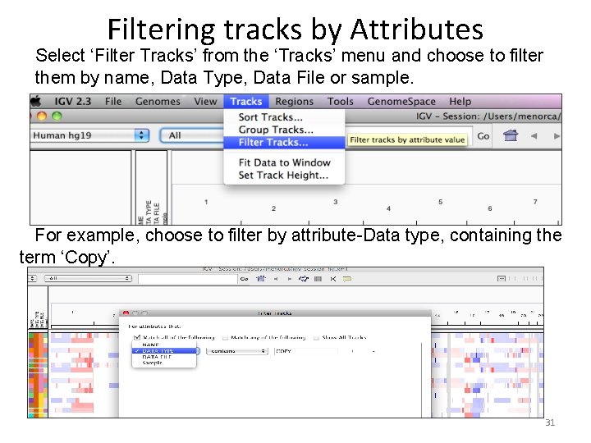Click the COPY filter value field
The height and width of the screenshot is (443, 591).
pyautogui.click(x=305, y=351)
